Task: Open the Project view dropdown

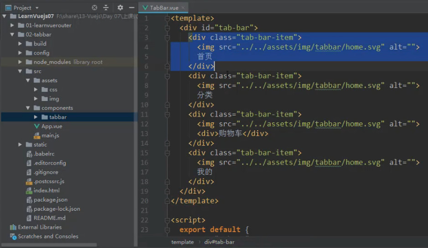Action: pos(37,8)
